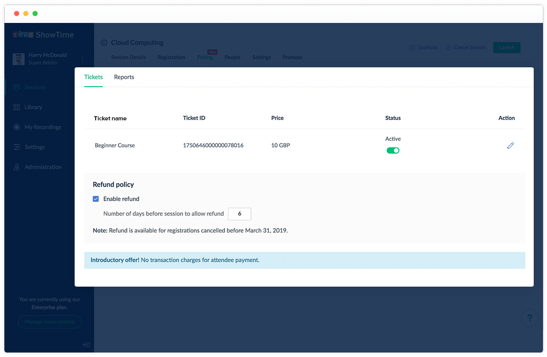Click the Action column header
Image resolution: width=547 pixels, height=357 pixels.
pyautogui.click(x=507, y=118)
